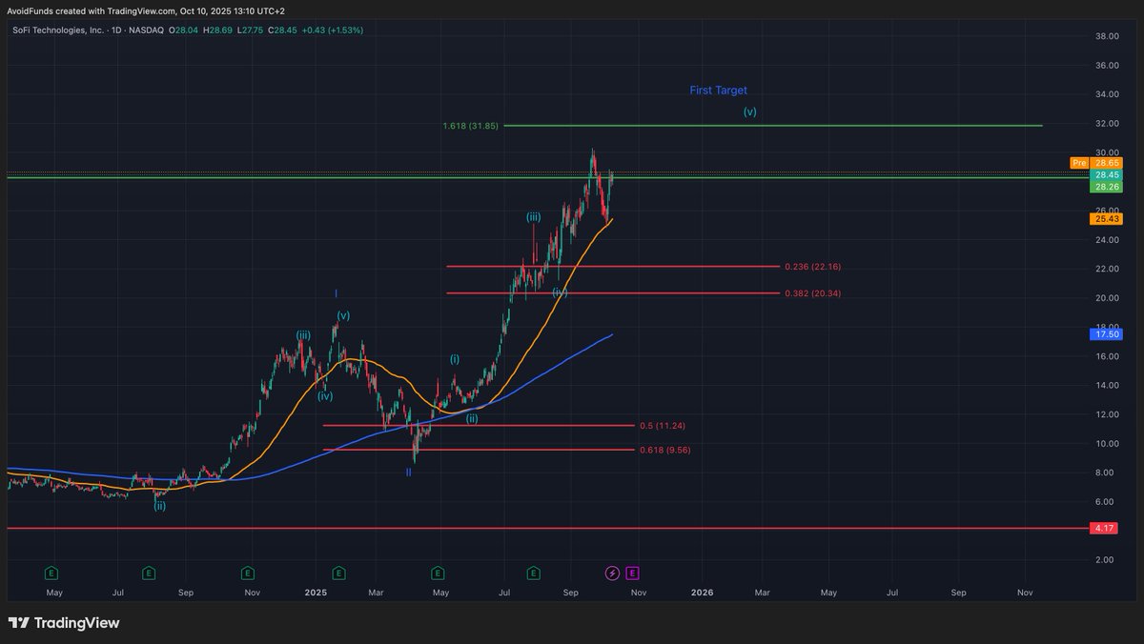
Task: Click the C28.45 close value in header
Action: [282, 30]
